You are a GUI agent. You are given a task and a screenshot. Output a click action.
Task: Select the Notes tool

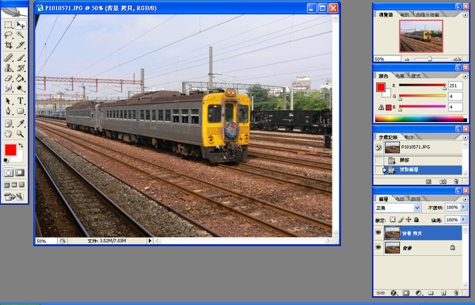click(9, 124)
